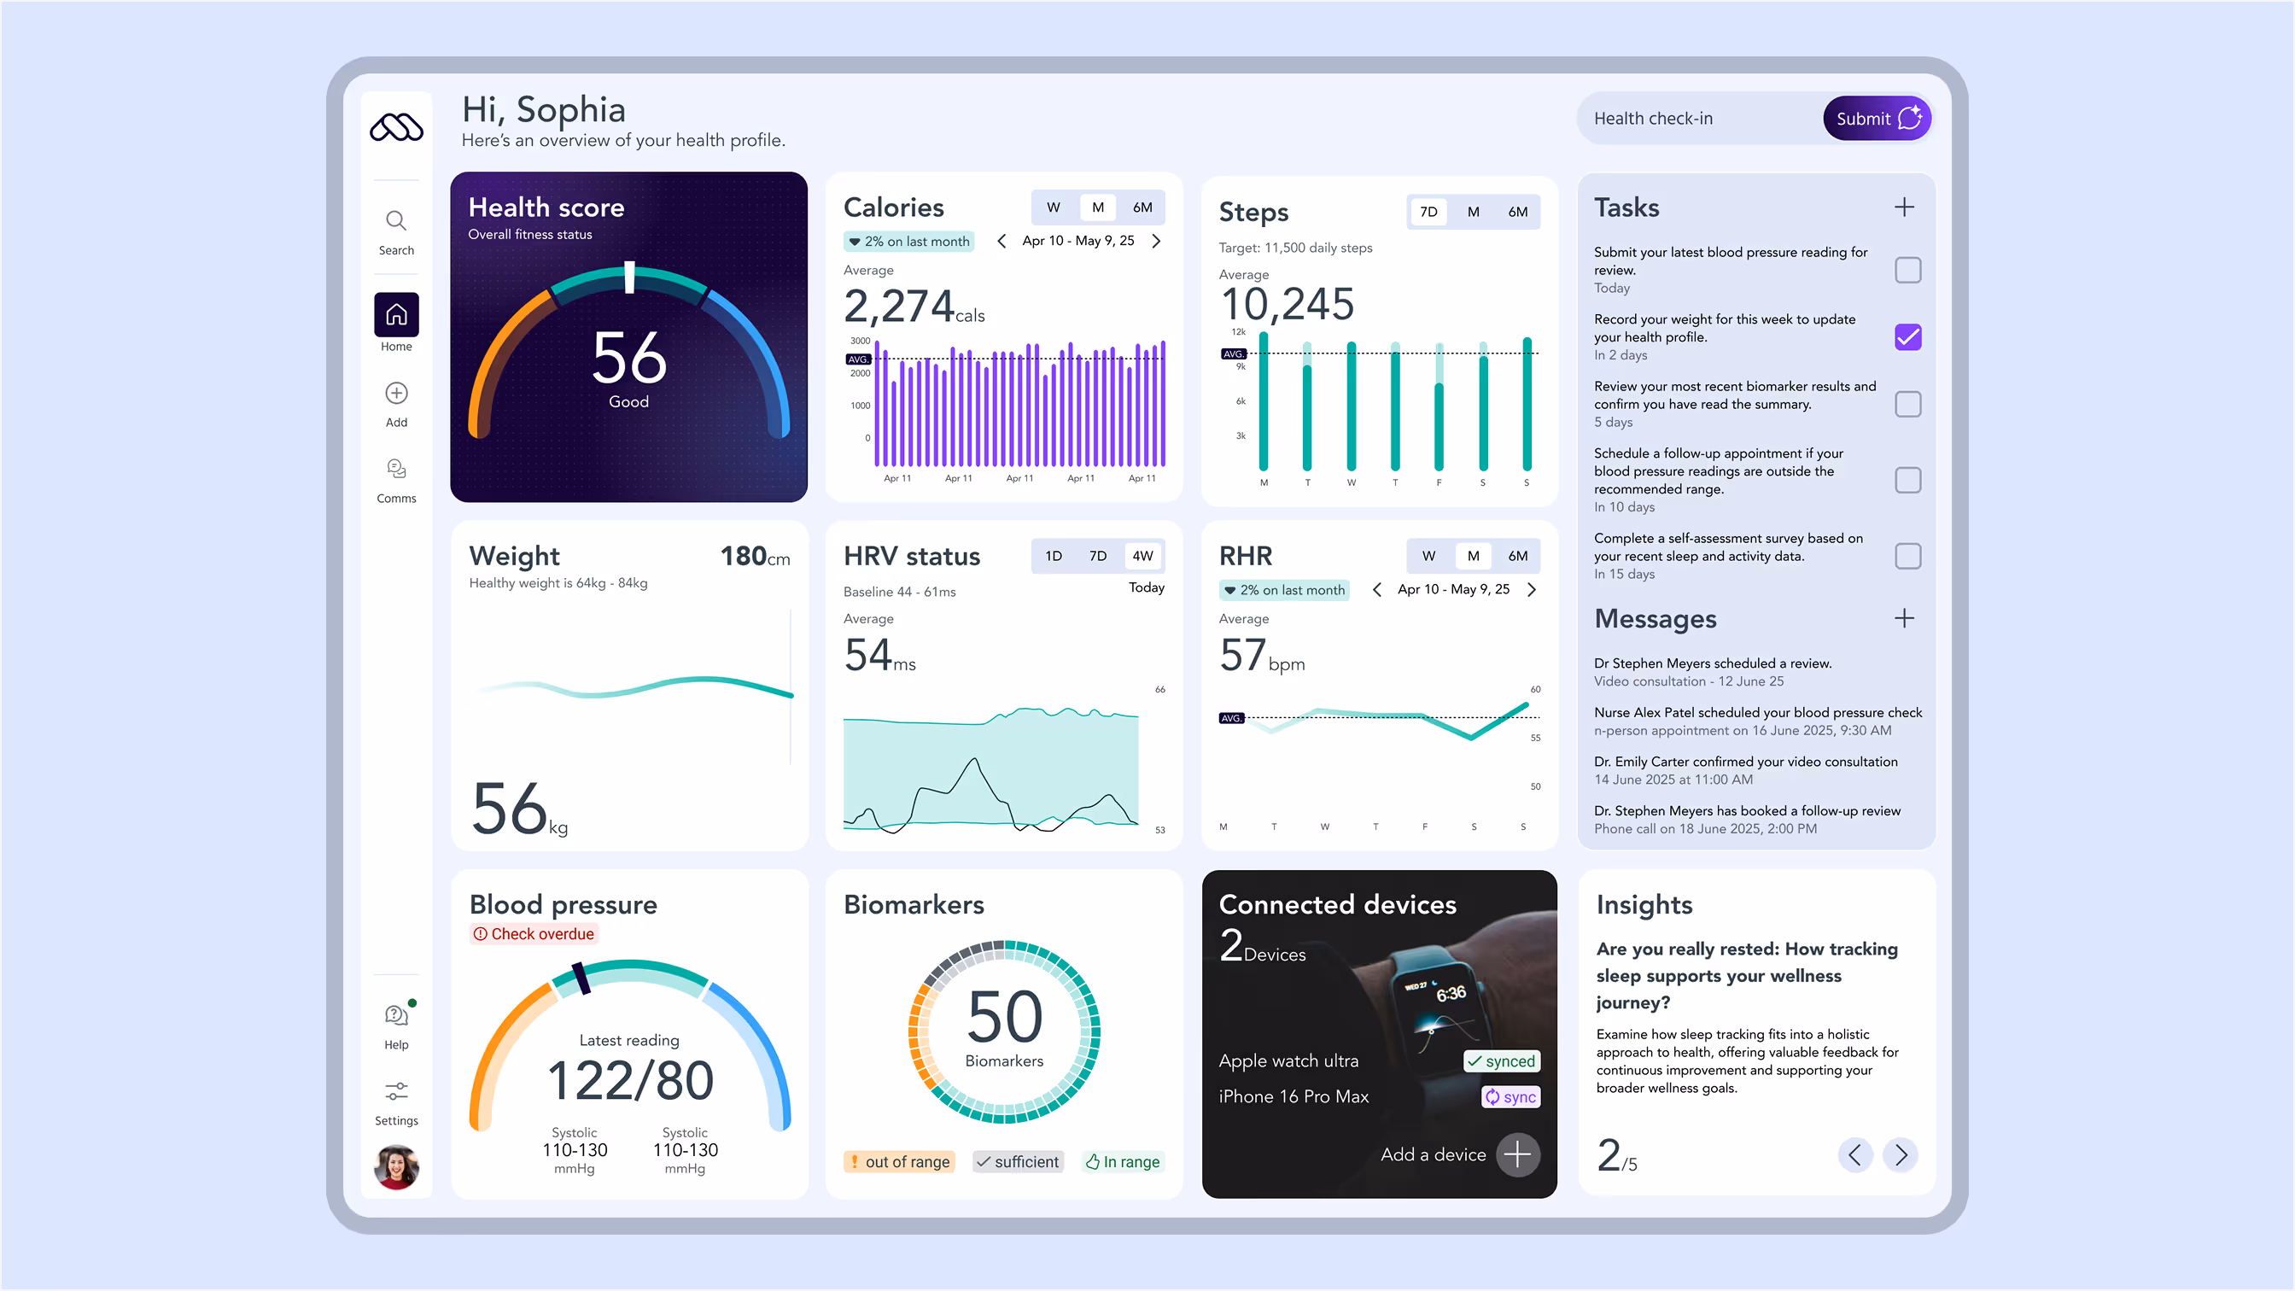Click the Health score gauge marker

point(629,277)
